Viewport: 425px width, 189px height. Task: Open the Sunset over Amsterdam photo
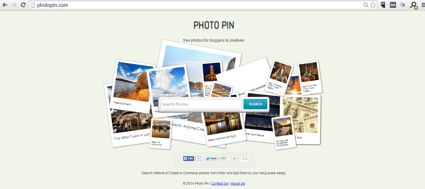point(284,133)
